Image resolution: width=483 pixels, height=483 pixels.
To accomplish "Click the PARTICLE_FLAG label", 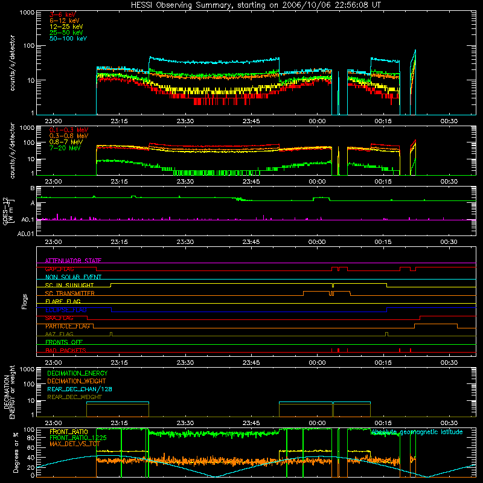I will [68, 326].
